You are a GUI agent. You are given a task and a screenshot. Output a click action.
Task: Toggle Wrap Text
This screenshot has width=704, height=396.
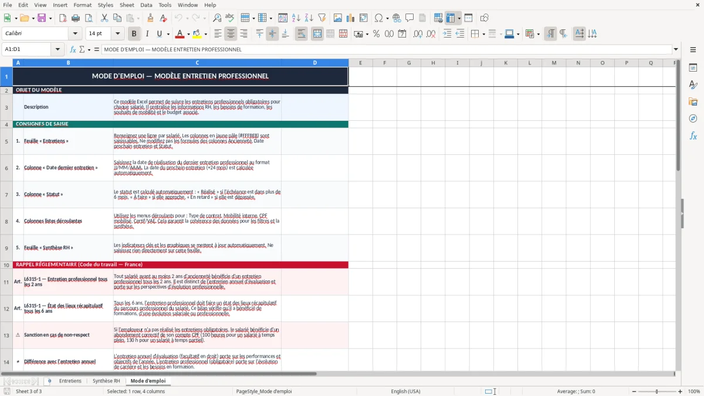(x=302, y=34)
